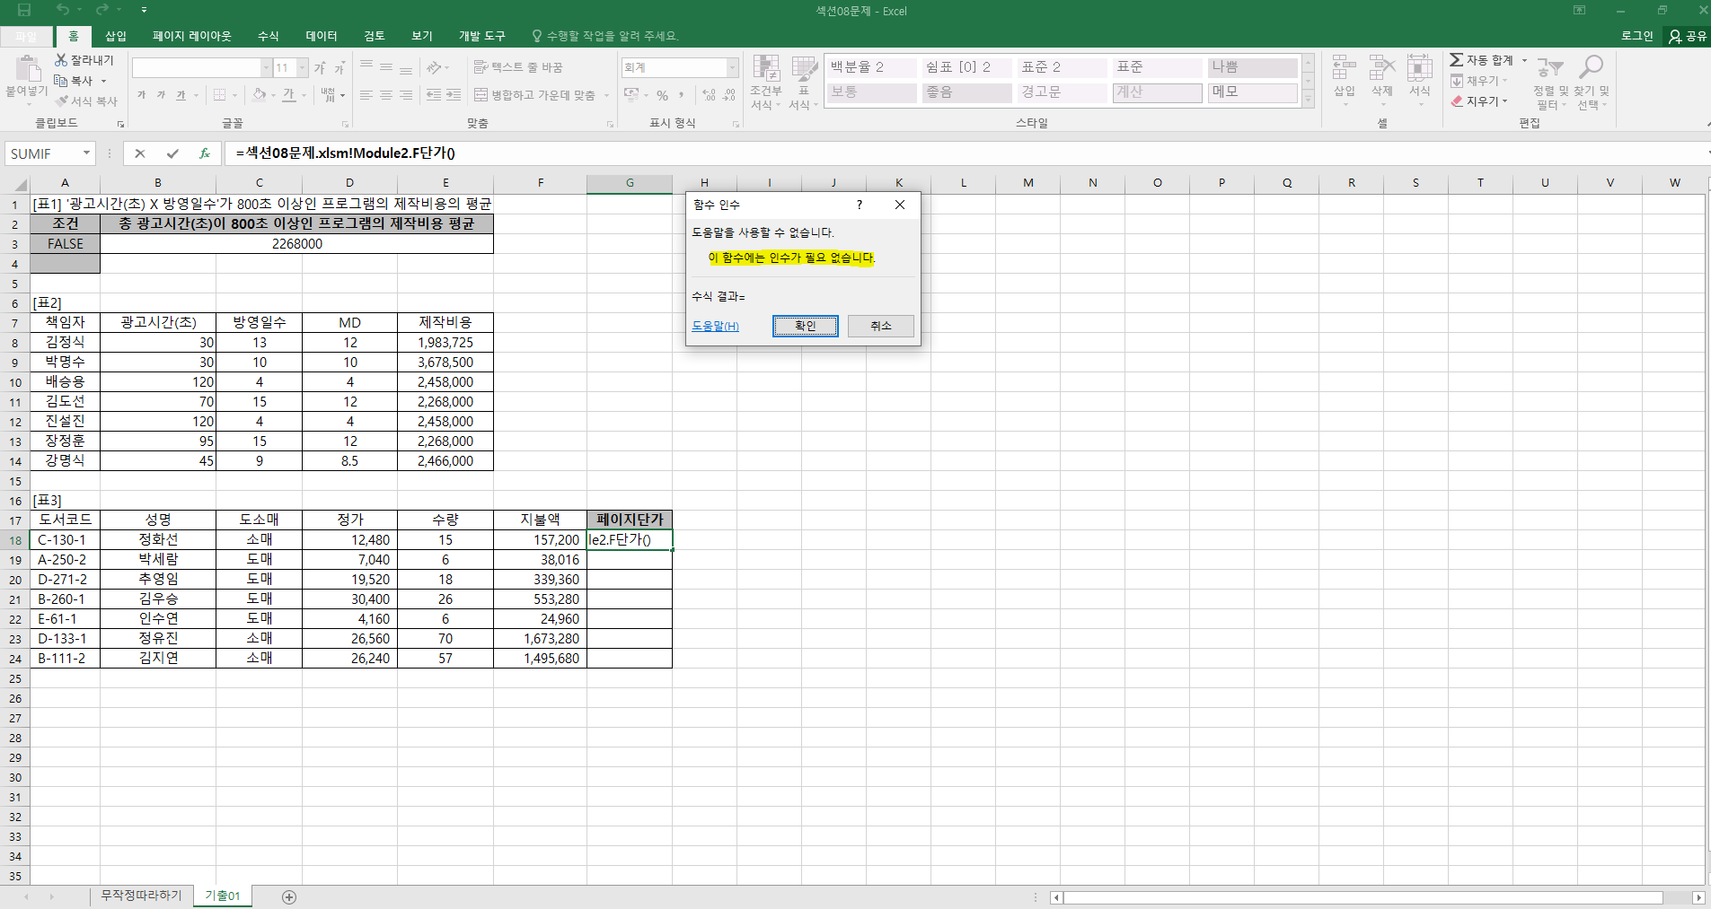Open the 회계 number format dropdown
The height and width of the screenshot is (909, 1711).
[x=732, y=68]
